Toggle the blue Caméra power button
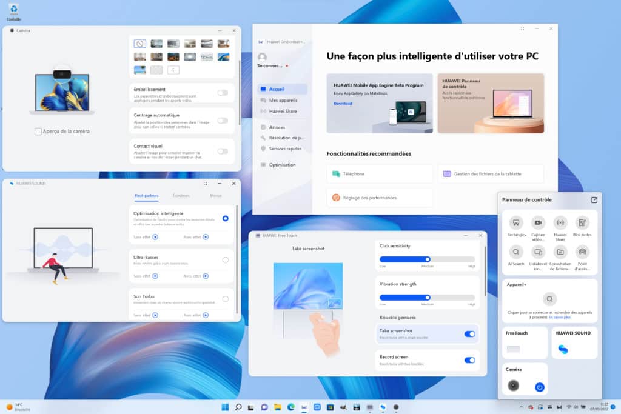The image size is (621, 414). tap(539, 387)
